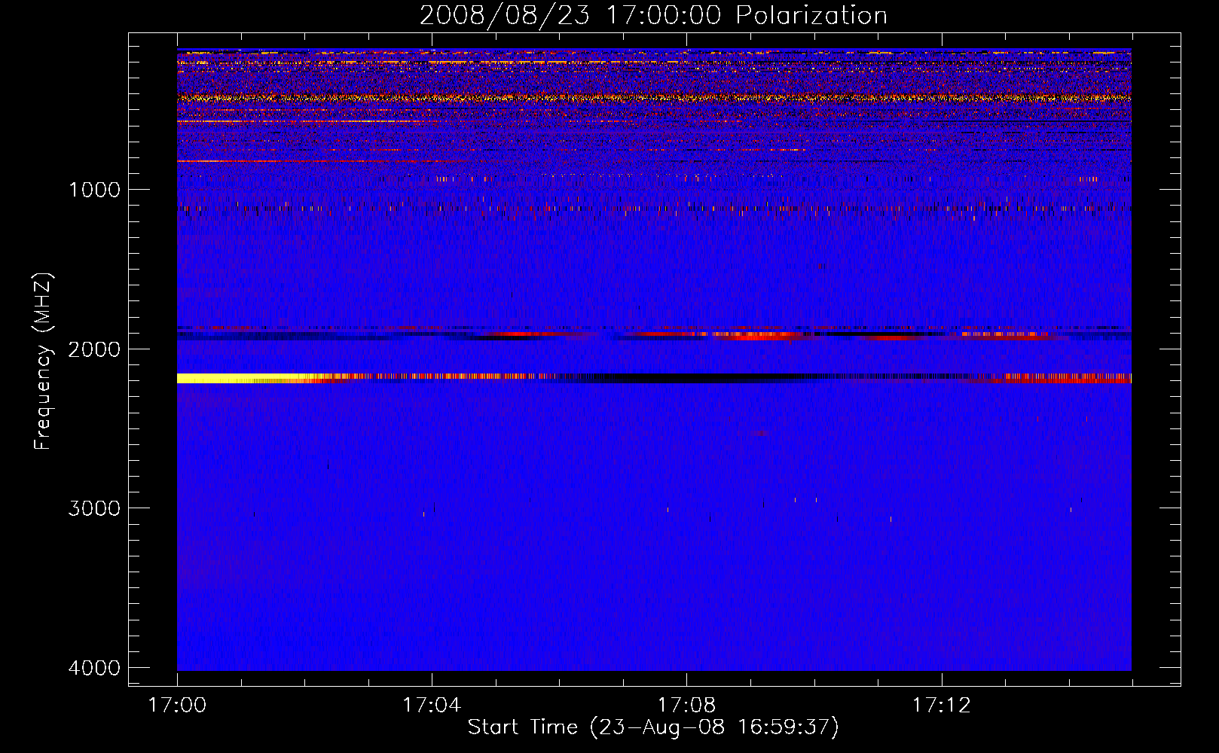This screenshot has height=753, width=1219.
Task: Click the 17:00 time tick label
Action: 177,706
